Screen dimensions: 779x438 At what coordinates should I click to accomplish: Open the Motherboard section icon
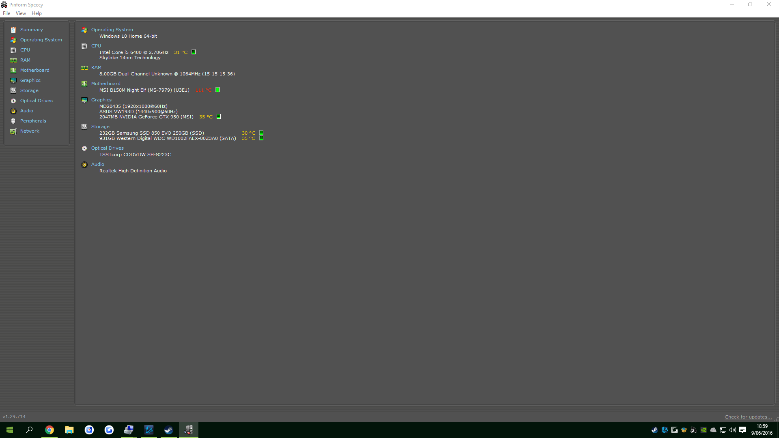click(13, 70)
